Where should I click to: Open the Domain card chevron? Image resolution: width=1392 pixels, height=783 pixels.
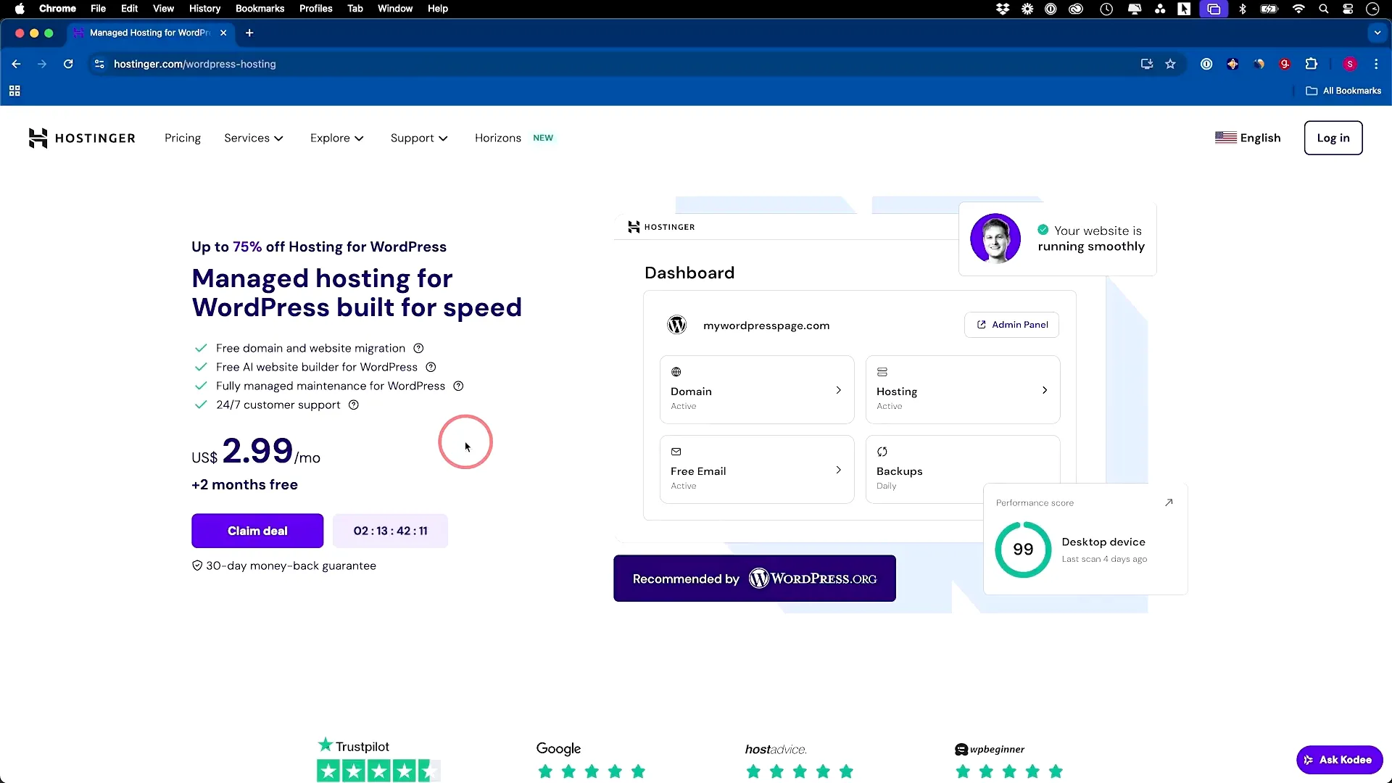(x=839, y=390)
